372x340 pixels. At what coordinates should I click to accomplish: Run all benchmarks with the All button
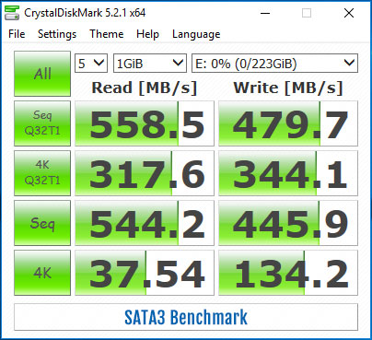pyautogui.click(x=42, y=74)
